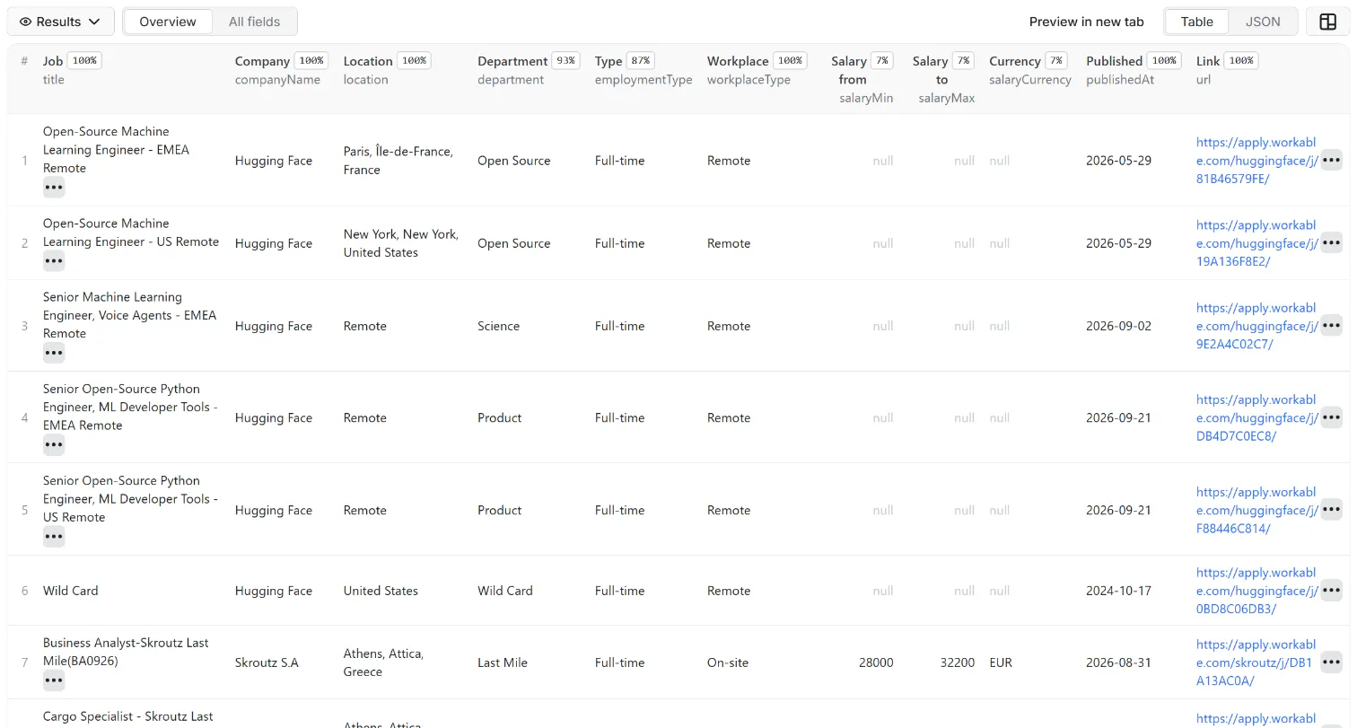Click the Science department cell

click(498, 326)
